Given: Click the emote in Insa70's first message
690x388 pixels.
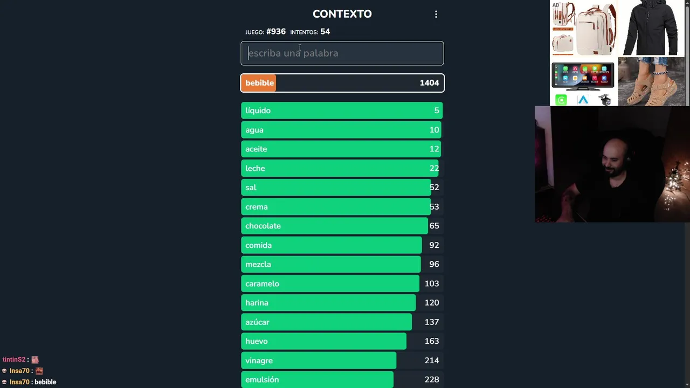Looking at the screenshot, I should coord(39,371).
